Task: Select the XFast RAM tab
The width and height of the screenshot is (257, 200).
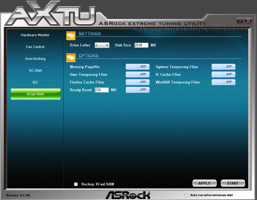Action: click(x=35, y=94)
